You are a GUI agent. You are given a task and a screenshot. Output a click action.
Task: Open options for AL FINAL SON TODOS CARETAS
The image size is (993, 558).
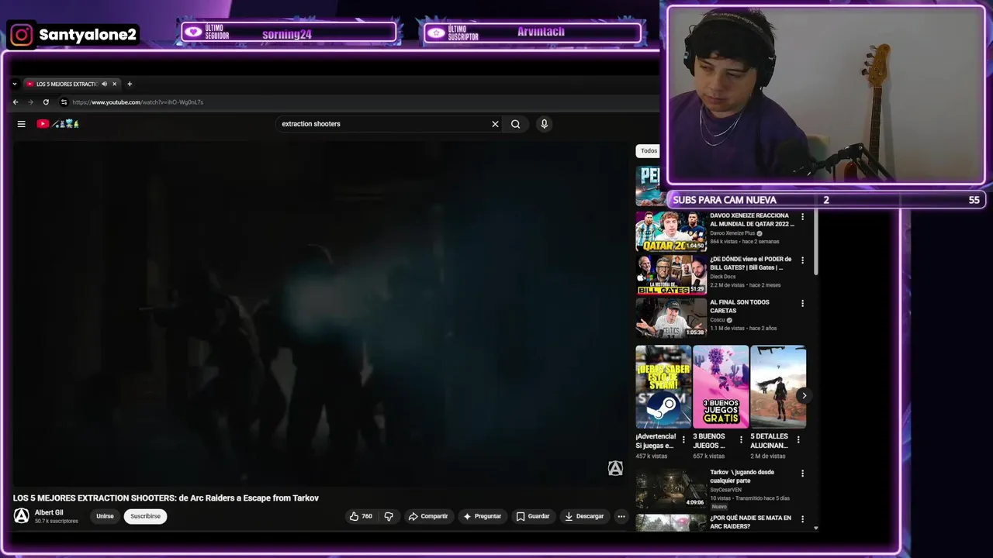(802, 304)
